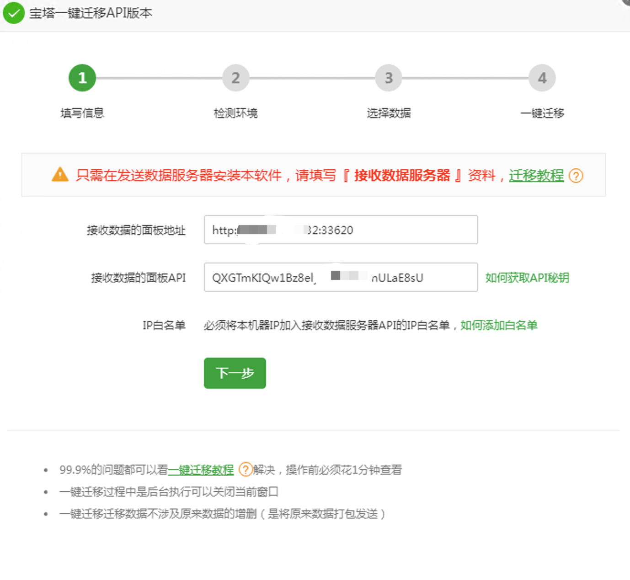630x580 pixels.
Task: Click the 接收数据的面板地址 field label
Action: (136, 230)
